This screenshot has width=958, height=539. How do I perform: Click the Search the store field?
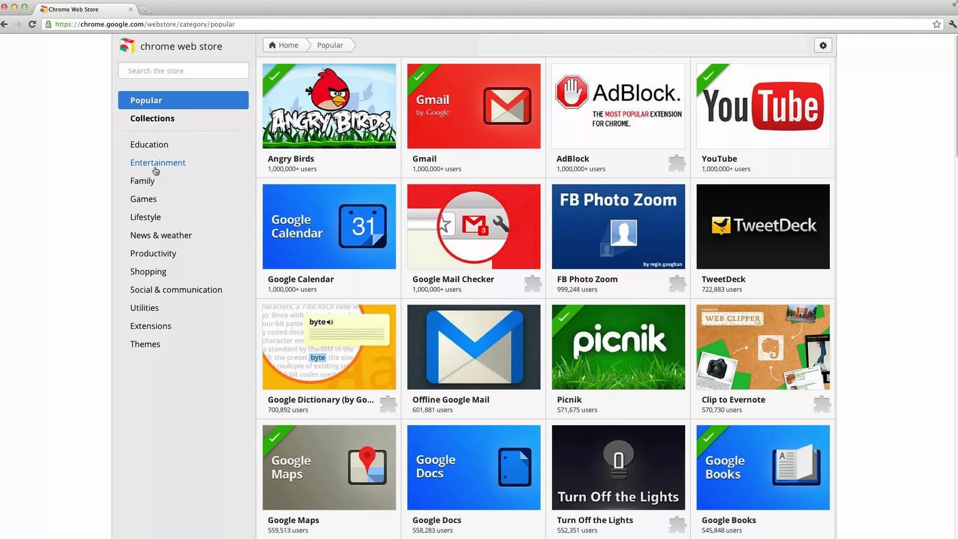[x=183, y=71]
